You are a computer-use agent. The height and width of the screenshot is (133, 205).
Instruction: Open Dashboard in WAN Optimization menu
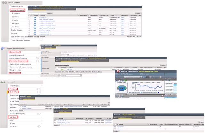(x=15, y=73)
